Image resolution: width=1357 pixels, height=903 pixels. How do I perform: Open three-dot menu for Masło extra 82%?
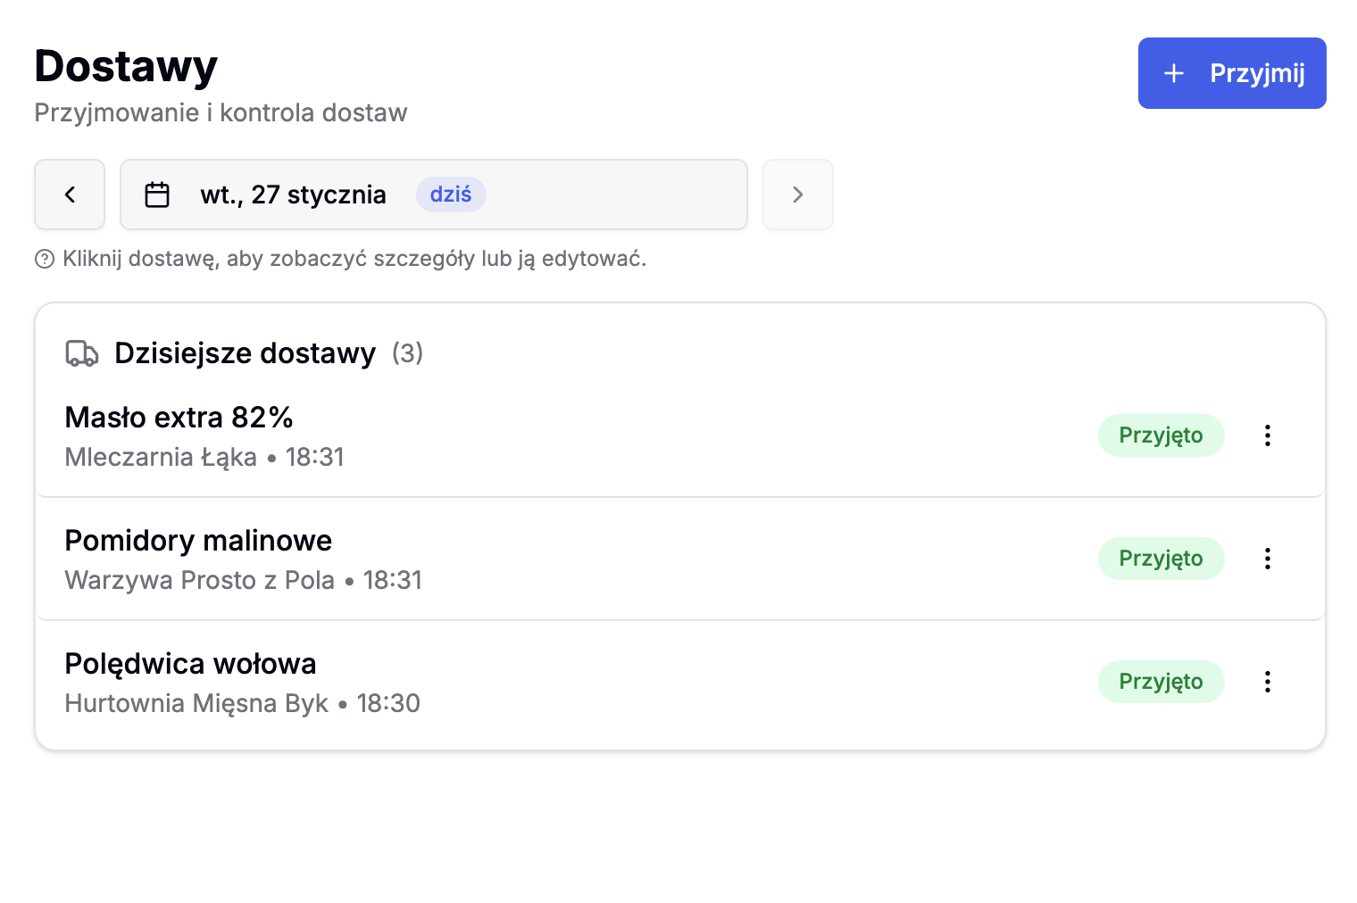(x=1267, y=435)
